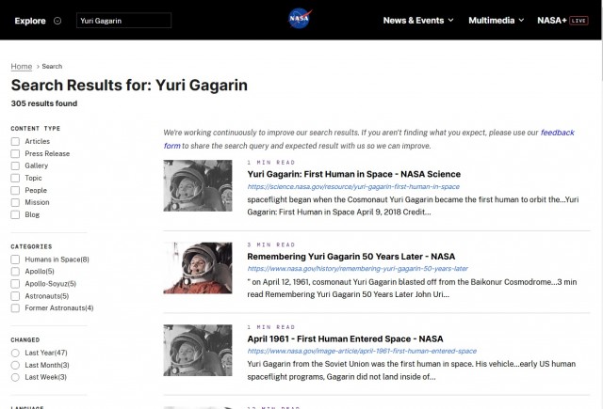Open the NASA+ menu item
The width and height of the screenshot is (603, 409).
pyautogui.click(x=551, y=21)
